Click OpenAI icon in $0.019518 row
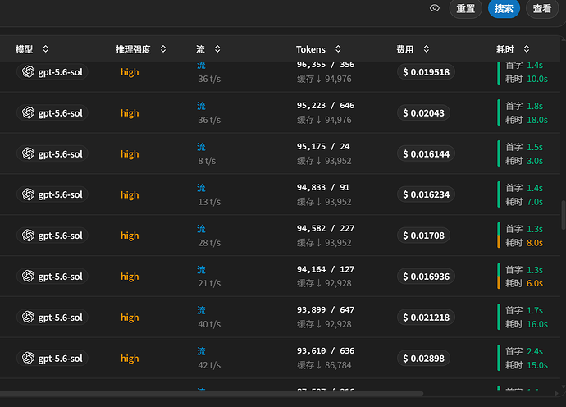The image size is (566, 407). [28, 72]
